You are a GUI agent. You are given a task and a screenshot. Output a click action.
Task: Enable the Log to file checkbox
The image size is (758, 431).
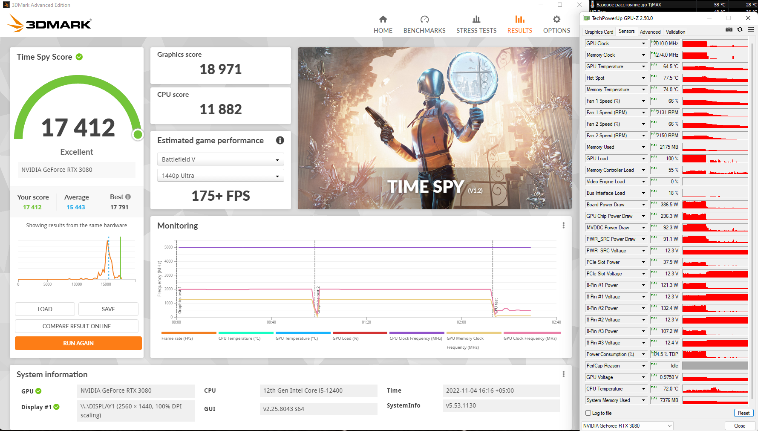588,413
